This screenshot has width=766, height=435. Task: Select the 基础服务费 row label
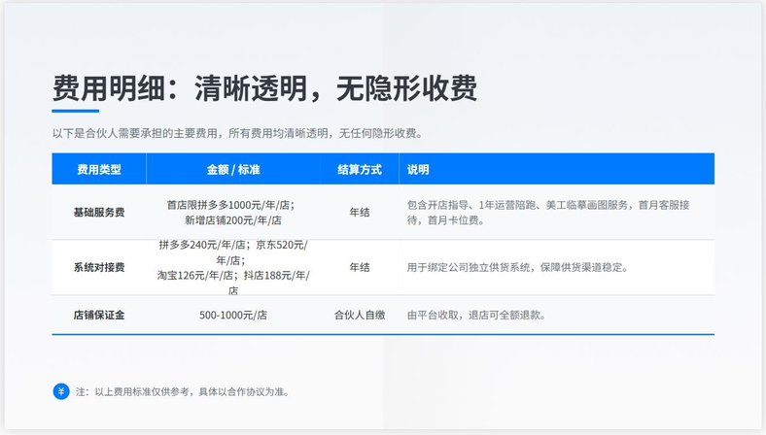point(99,212)
